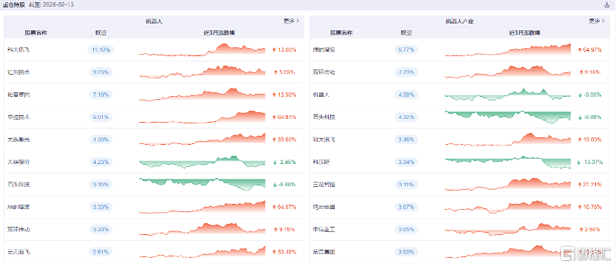Viewport: 616px width, 266px height.
Task: Click the 机器人 panel title
Action: click(154, 21)
